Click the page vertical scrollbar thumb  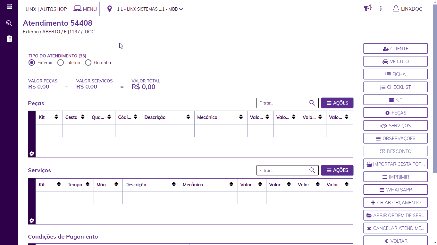tap(435, 89)
